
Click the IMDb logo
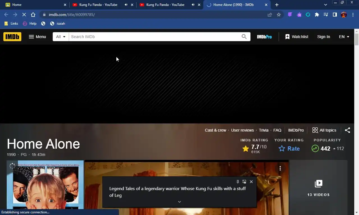coord(12,37)
